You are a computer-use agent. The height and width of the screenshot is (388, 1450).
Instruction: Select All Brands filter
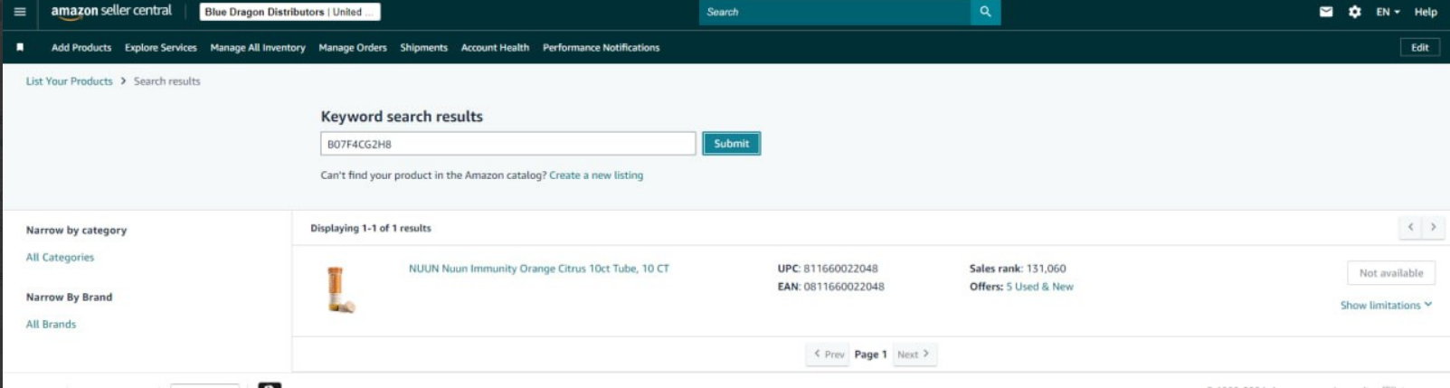click(x=51, y=324)
